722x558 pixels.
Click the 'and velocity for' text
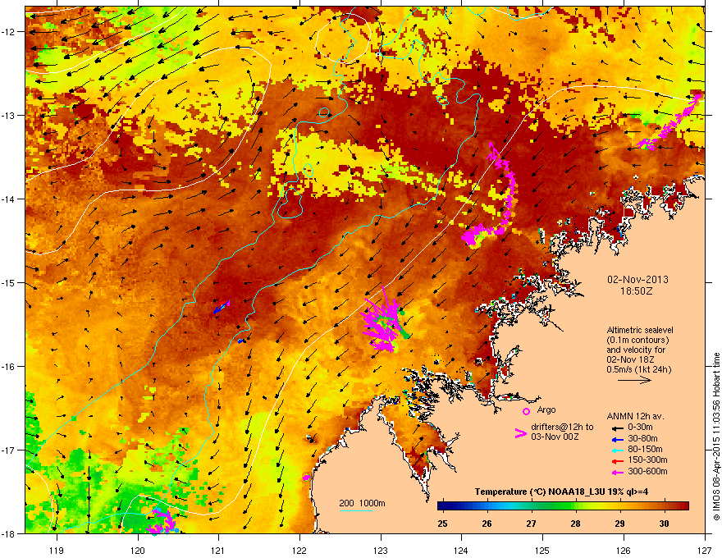635,350
